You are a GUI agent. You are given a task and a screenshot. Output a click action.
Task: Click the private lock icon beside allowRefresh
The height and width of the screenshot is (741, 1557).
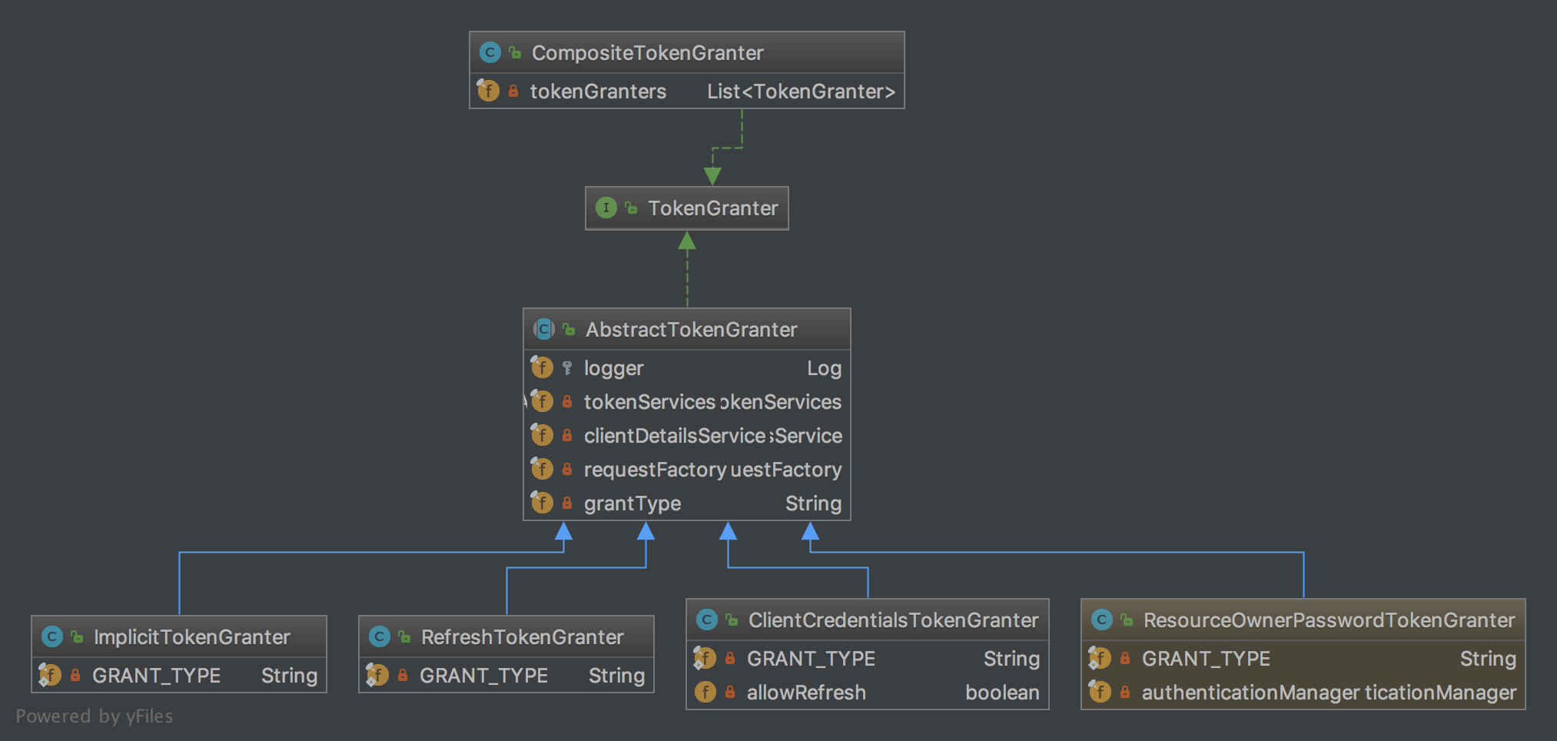tap(730, 692)
